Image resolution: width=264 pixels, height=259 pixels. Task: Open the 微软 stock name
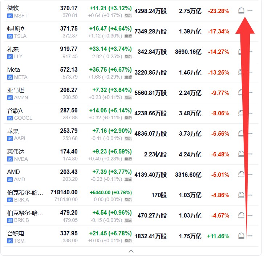(x=13, y=8)
